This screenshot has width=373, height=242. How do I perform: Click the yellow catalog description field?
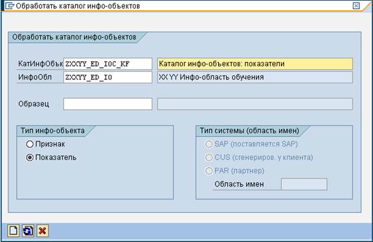[x=255, y=64]
